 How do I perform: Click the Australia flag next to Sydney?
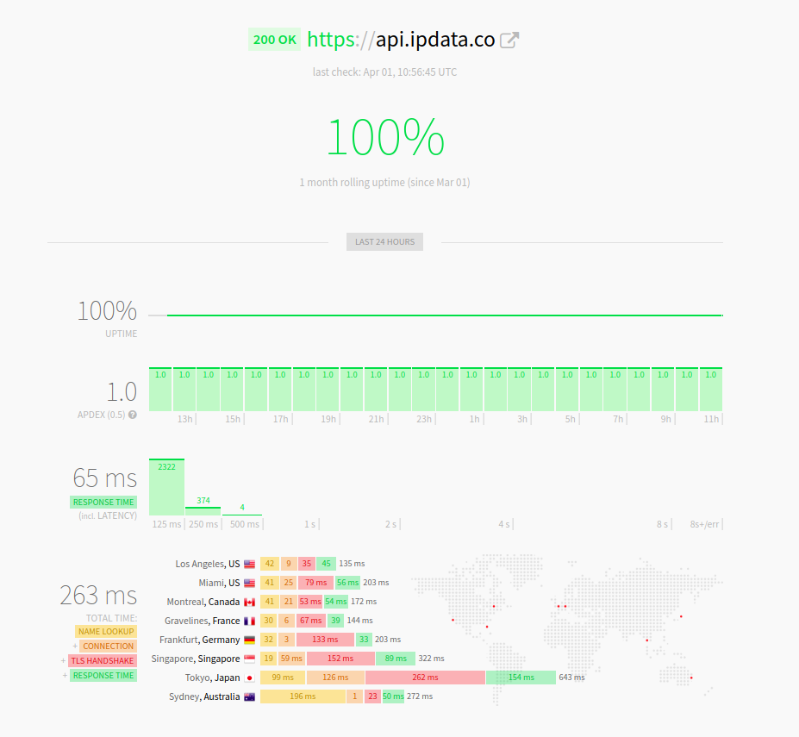pyautogui.click(x=249, y=696)
